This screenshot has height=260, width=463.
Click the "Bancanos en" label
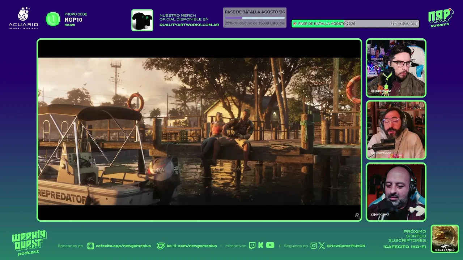(70, 246)
